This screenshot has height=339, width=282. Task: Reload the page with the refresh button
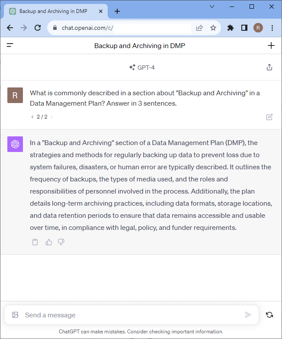(38, 28)
